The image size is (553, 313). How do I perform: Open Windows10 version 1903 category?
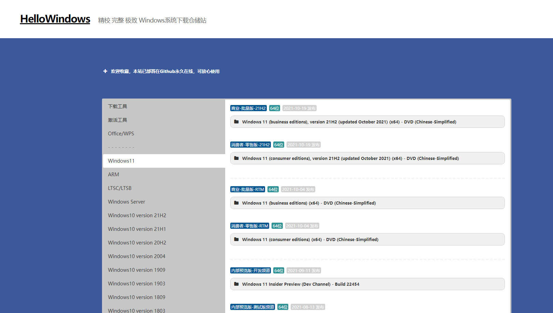pyautogui.click(x=164, y=284)
